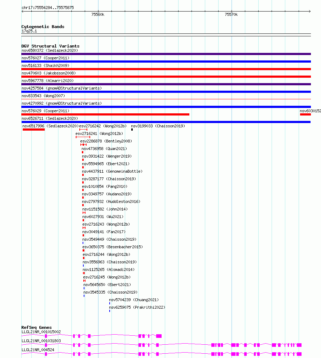Click the esv2286878 (Bentley2008) label
The width and height of the screenshot is (321, 358).
(106, 141)
